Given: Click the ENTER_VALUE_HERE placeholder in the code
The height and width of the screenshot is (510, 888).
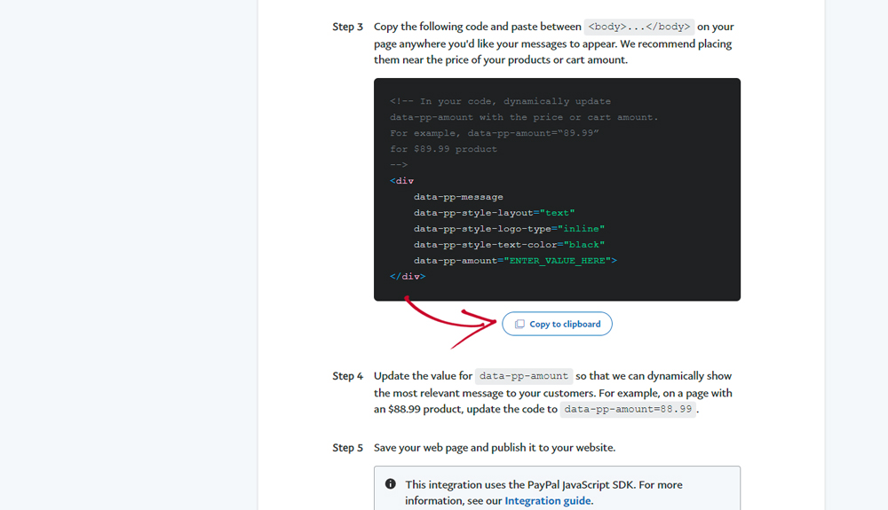Looking at the screenshot, I should tap(557, 261).
